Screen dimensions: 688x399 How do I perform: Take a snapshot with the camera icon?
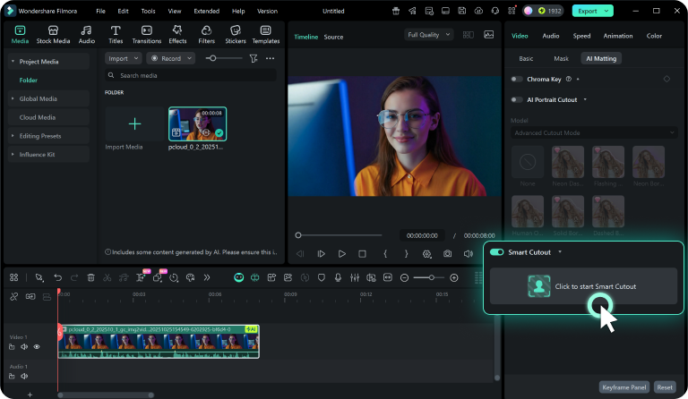pos(447,254)
